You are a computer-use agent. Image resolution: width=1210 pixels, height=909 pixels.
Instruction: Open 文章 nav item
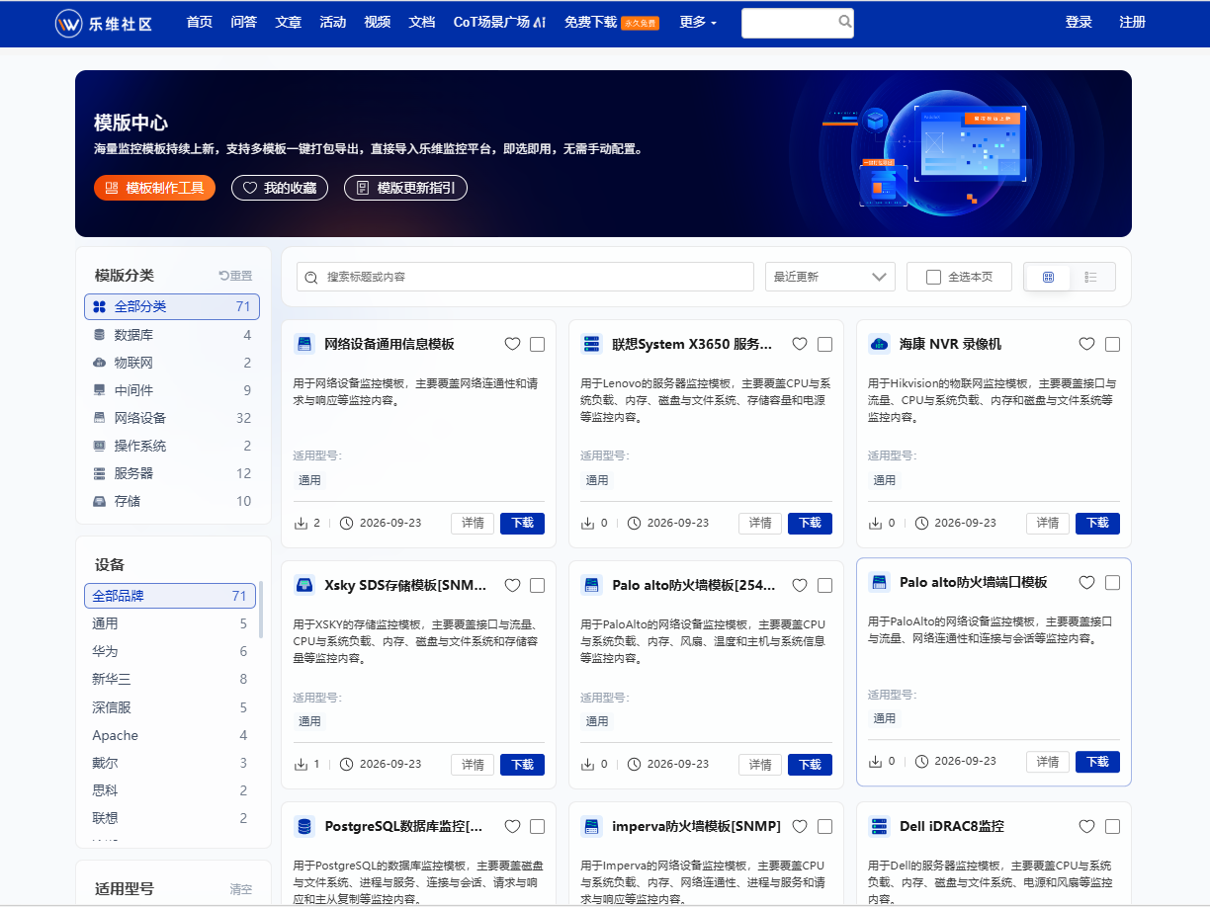tap(289, 22)
